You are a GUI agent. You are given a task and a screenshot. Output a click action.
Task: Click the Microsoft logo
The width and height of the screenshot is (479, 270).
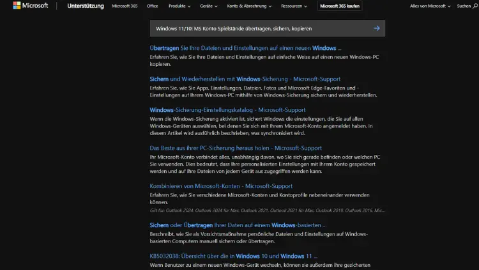pyautogui.click(x=31, y=6)
